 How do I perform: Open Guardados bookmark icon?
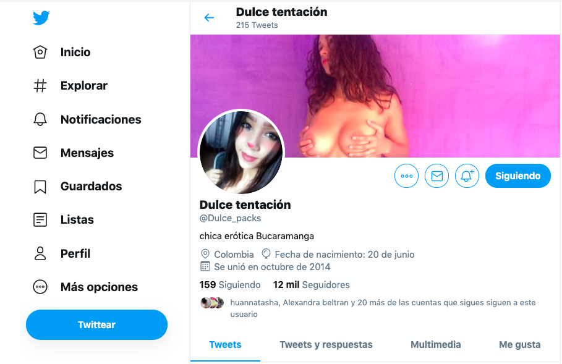pyautogui.click(x=40, y=186)
